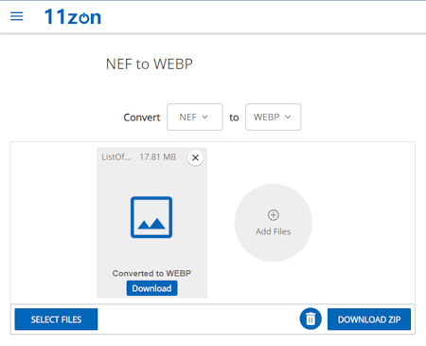Click the Converted to WEBP status text
Viewport: 426px width, 346px height.
tap(151, 273)
